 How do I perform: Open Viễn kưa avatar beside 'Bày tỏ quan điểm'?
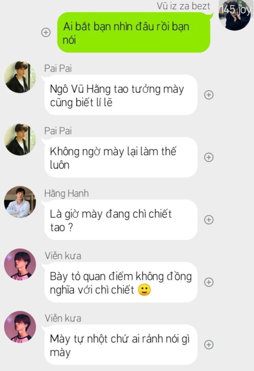pyautogui.click(x=20, y=264)
